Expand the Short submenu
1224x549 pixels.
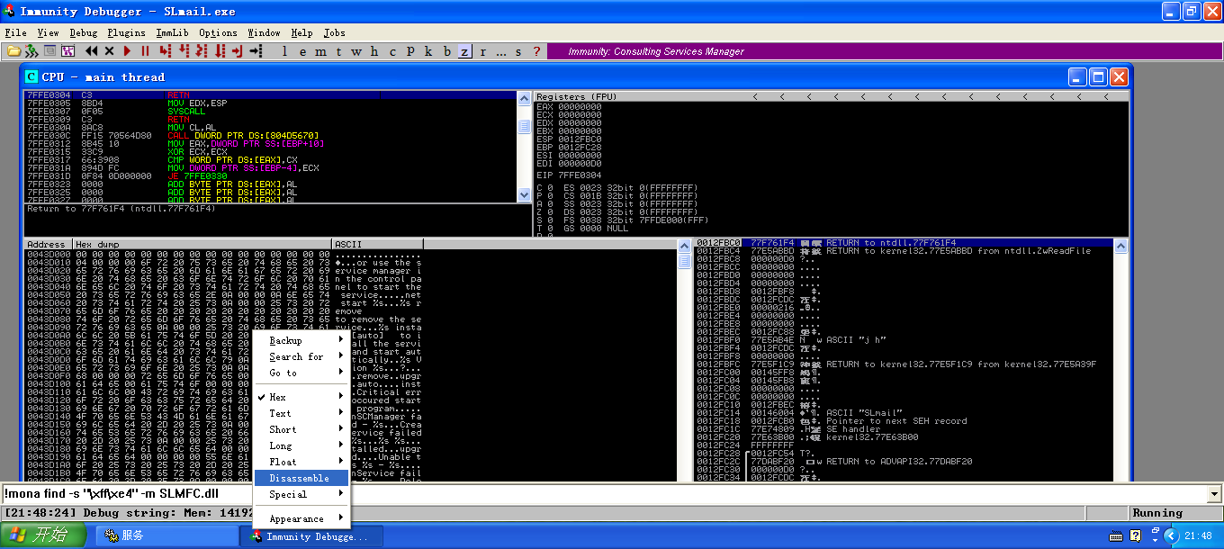click(x=301, y=429)
